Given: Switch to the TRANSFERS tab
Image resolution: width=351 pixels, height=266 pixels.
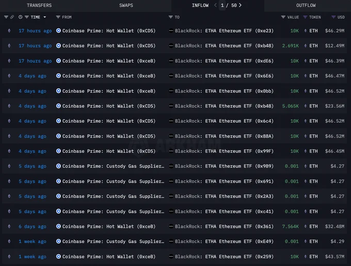Looking at the screenshot, I should pyautogui.click(x=39, y=5).
